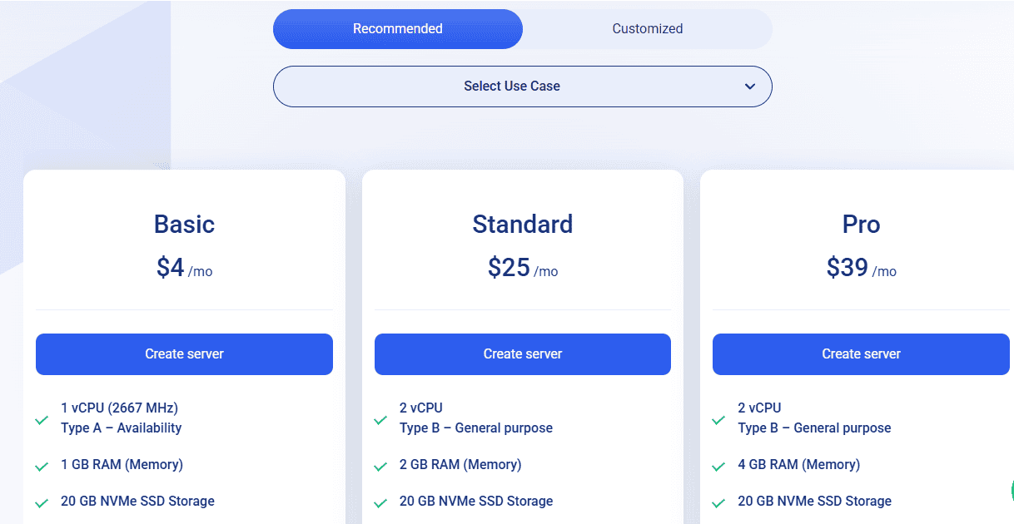
Task: Click the $4 /mo price
Action: click(x=184, y=268)
